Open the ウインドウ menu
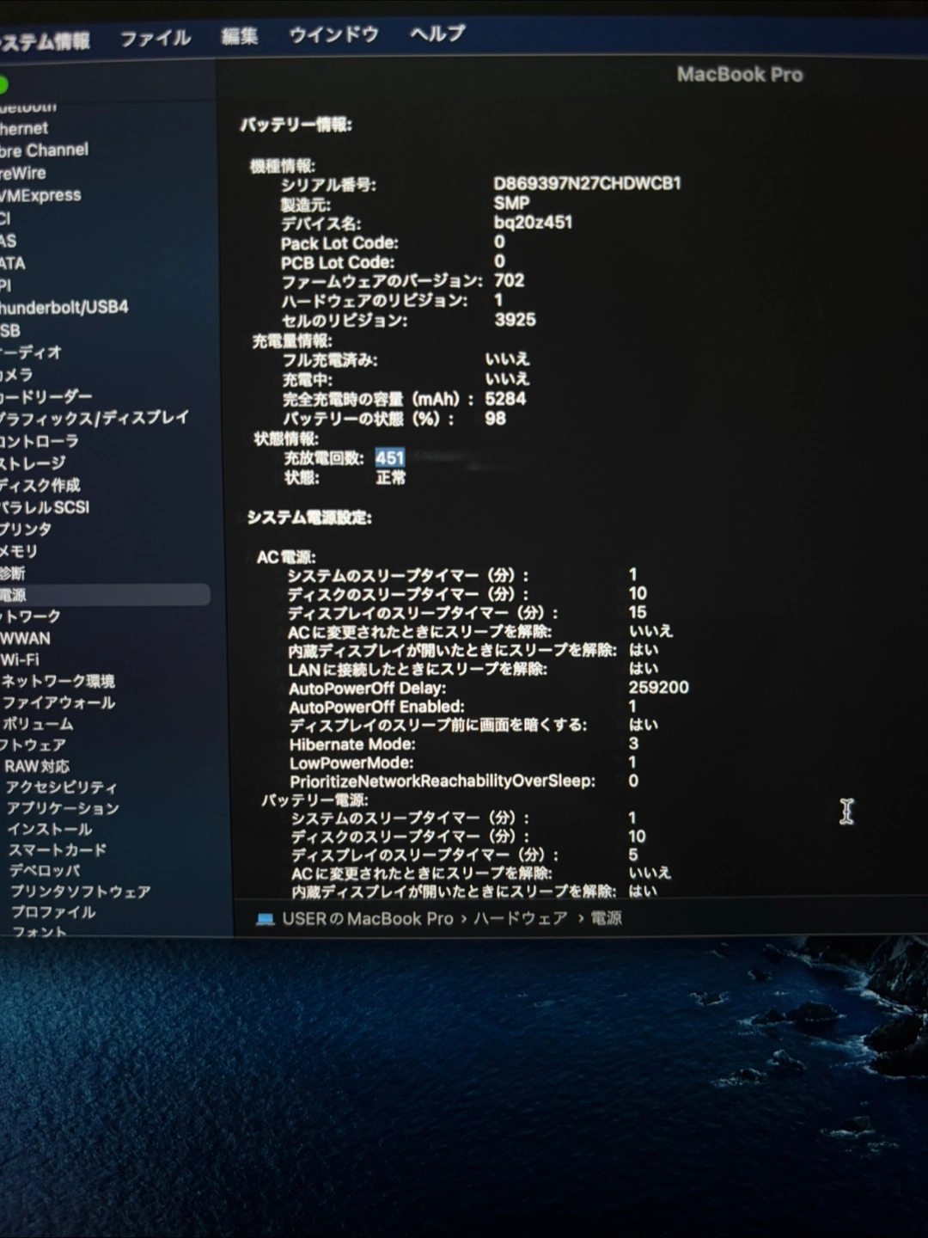This screenshot has width=928, height=1238. point(333,34)
